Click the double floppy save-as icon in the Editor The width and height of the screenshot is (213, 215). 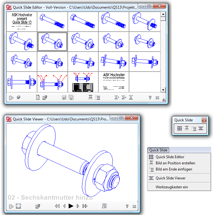click(71, 97)
